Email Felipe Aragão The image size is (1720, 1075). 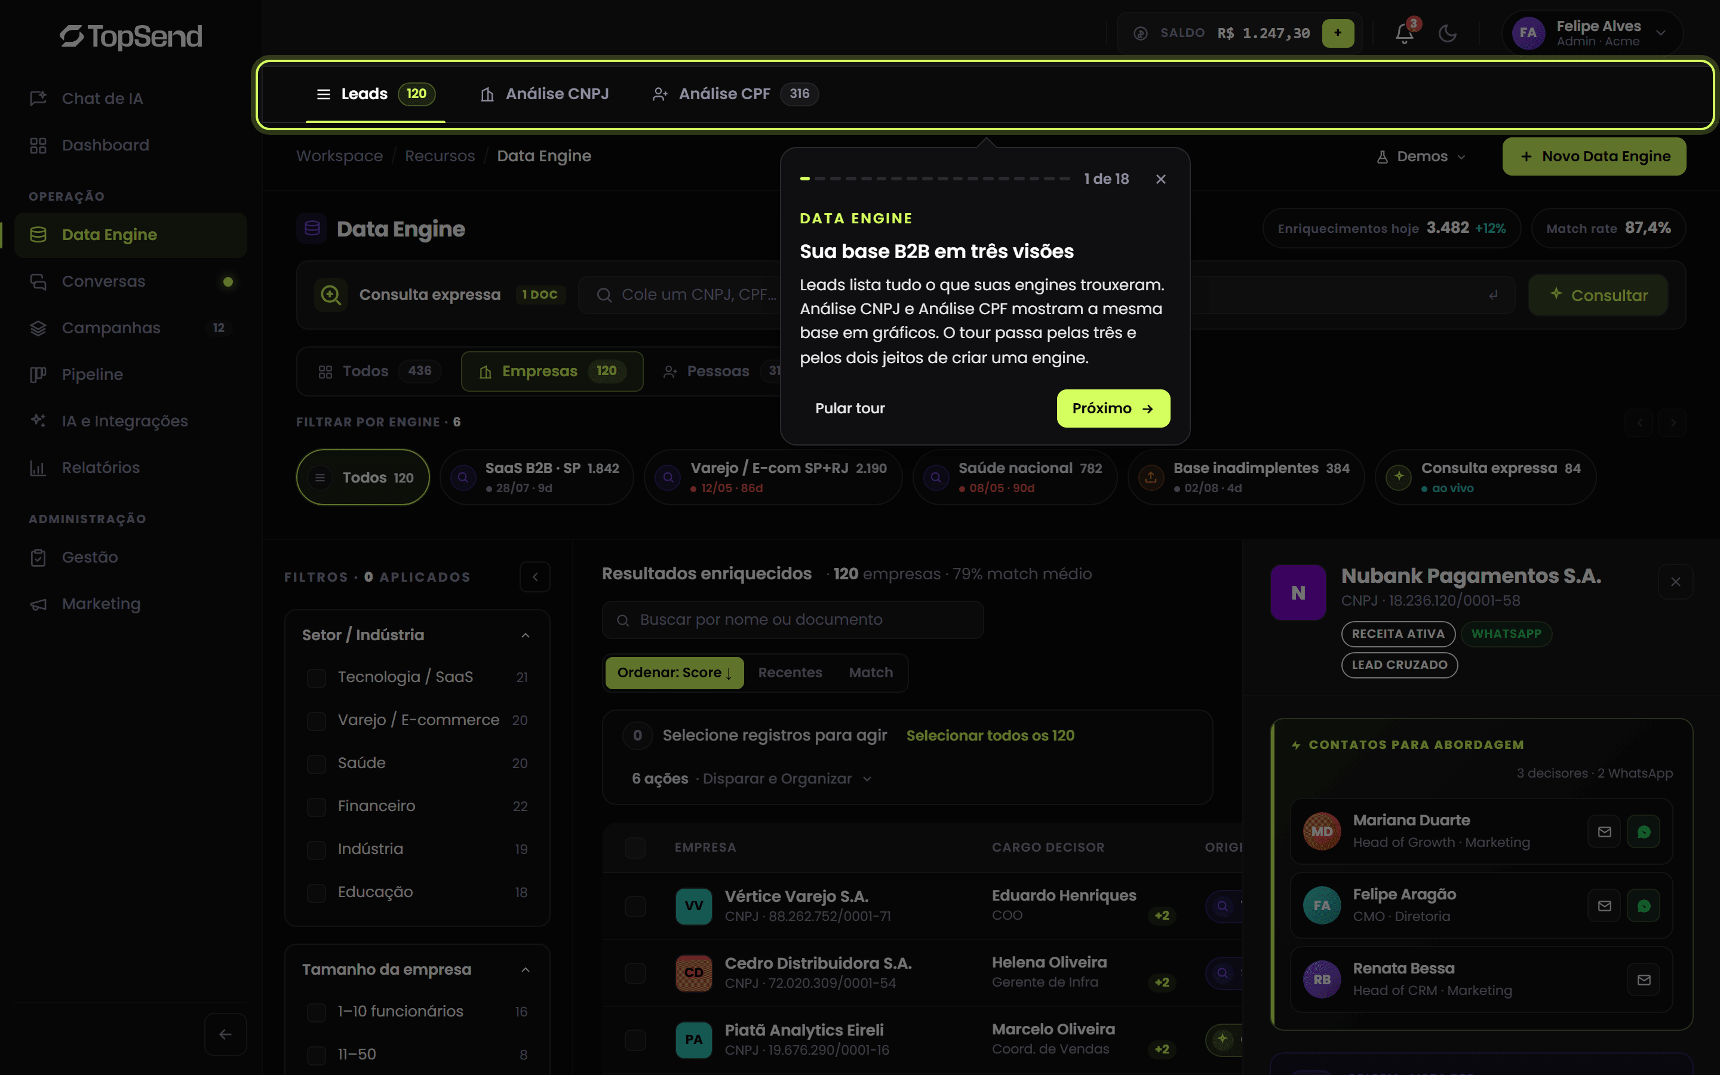tap(1604, 906)
